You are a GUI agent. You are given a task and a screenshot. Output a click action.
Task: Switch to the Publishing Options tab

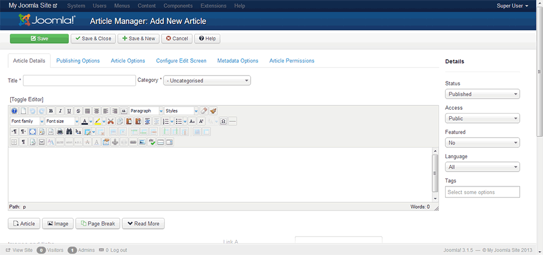click(78, 61)
